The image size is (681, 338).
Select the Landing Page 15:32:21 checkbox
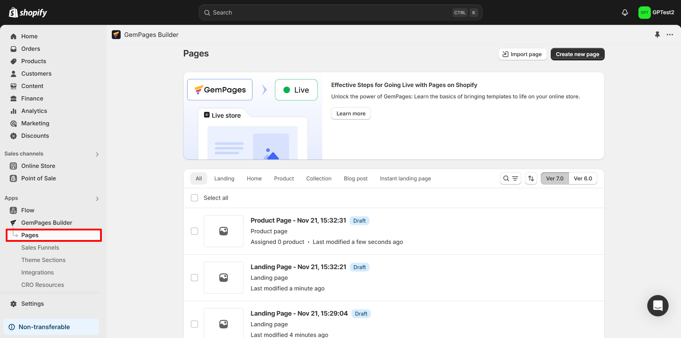click(x=194, y=278)
